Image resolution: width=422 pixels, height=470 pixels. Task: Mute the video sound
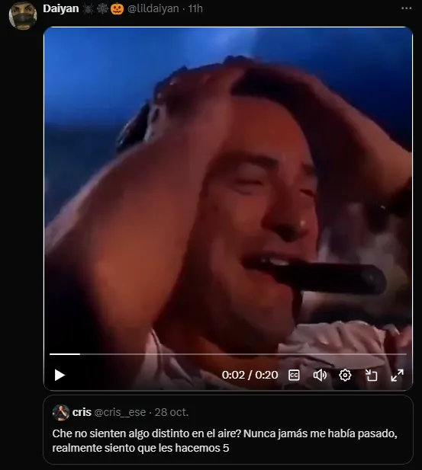click(320, 375)
